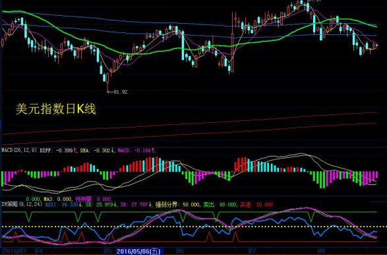387x255 pixels.
Task: Jump to the 2016/03 timeline label
Action: pyautogui.click(x=14, y=251)
